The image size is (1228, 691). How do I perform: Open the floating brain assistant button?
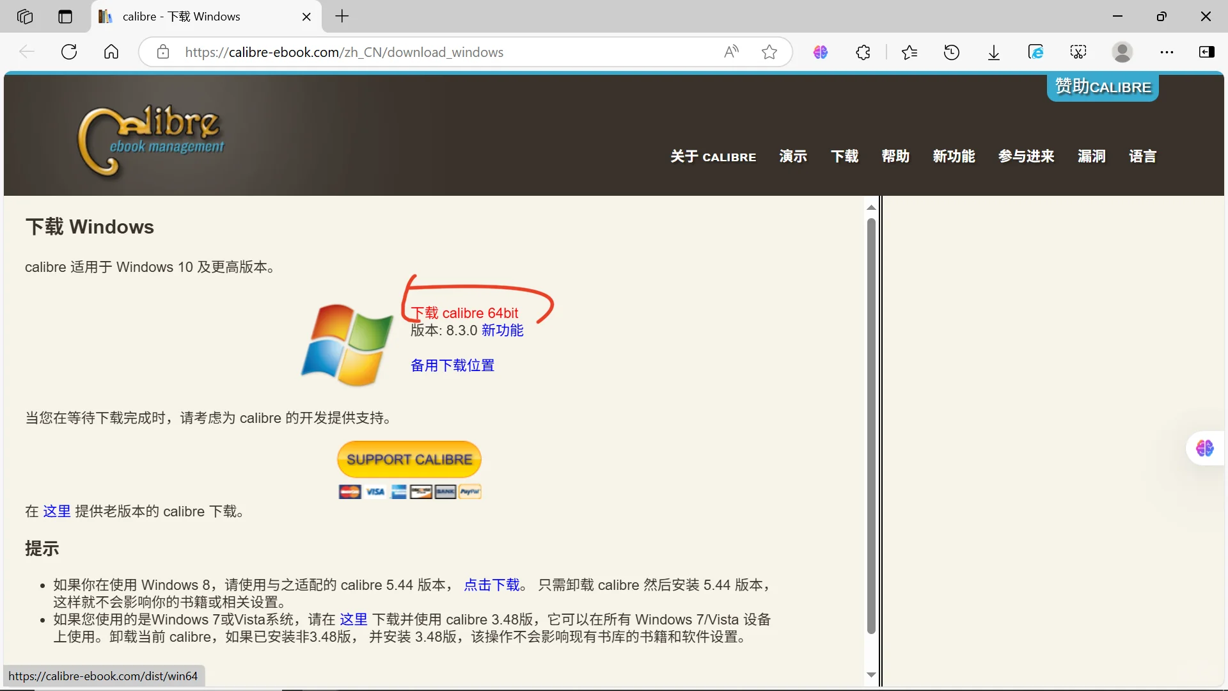pos(1205,448)
